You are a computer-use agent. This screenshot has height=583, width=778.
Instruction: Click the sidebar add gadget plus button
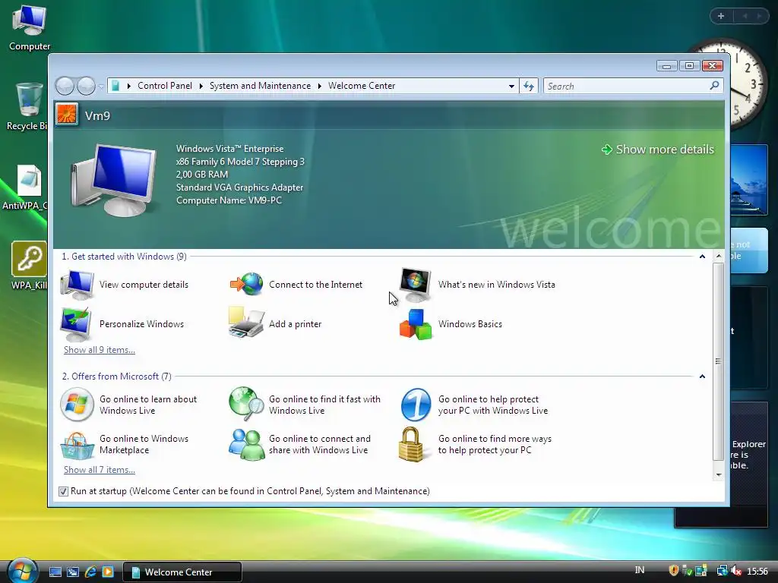(x=721, y=17)
